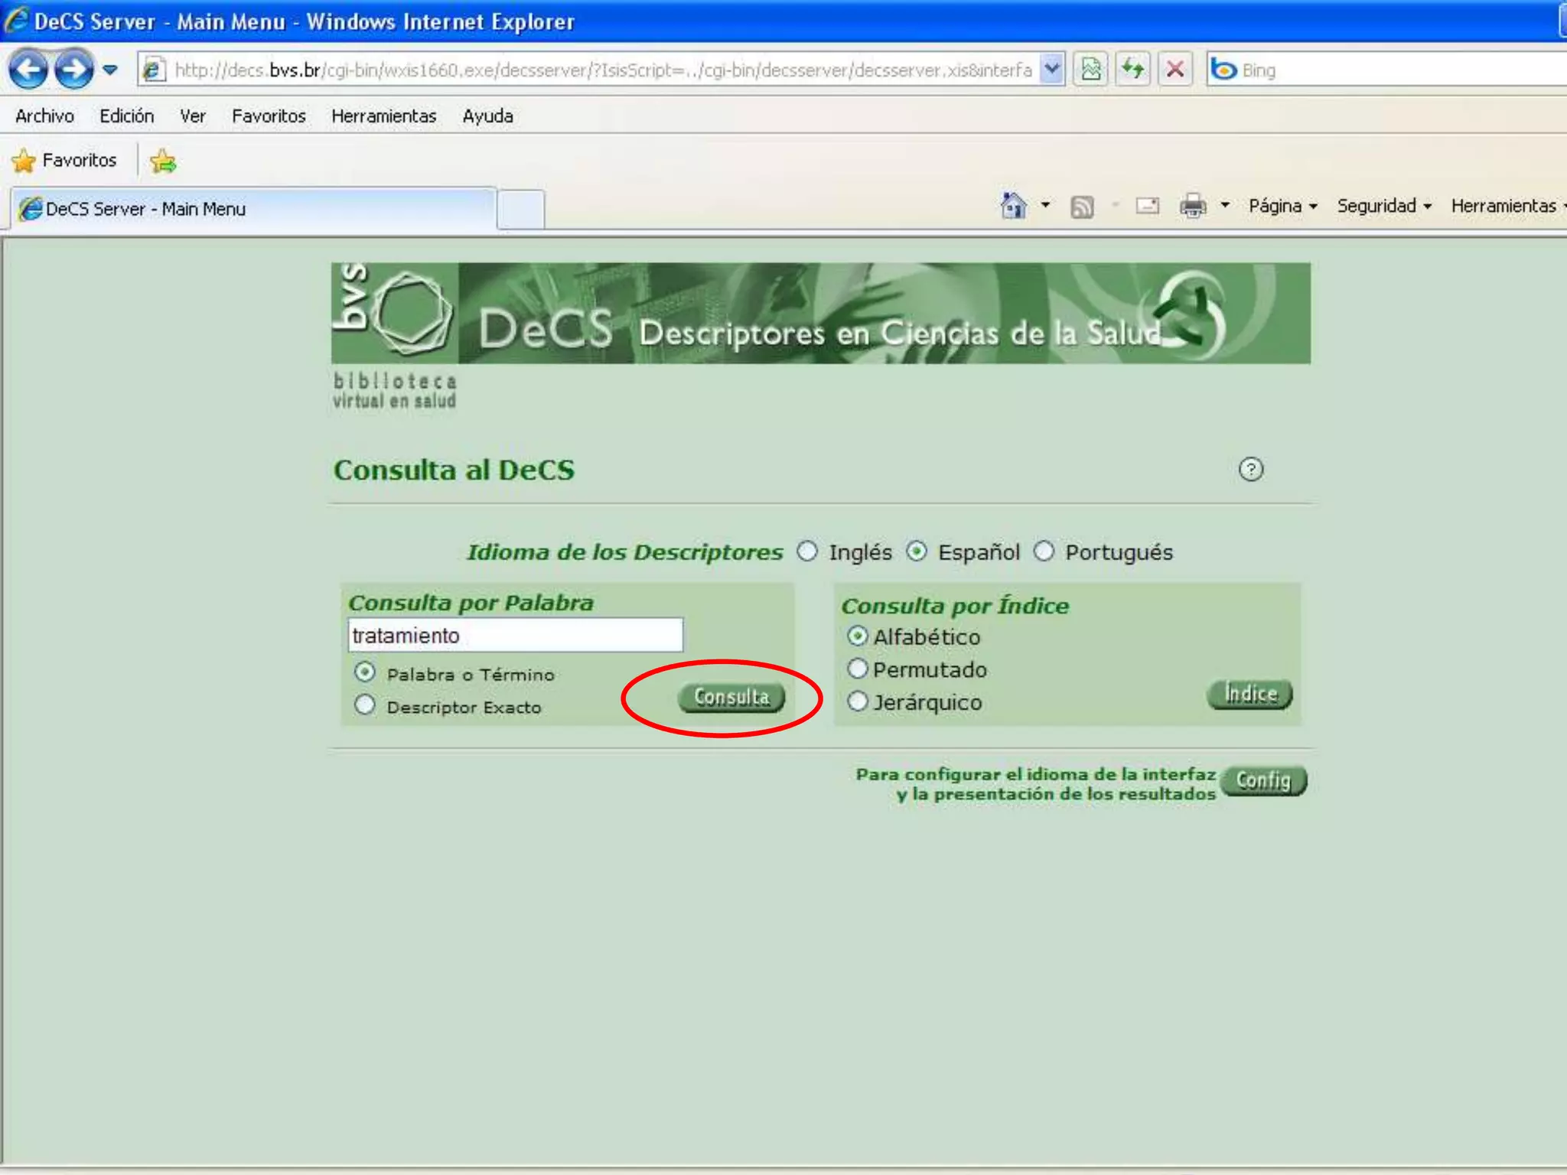
Task: Click the Home page icon
Action: (x=1013, y=206)
